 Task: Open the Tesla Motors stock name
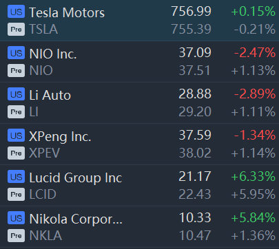pyautogui.click(x=67, y=12)
